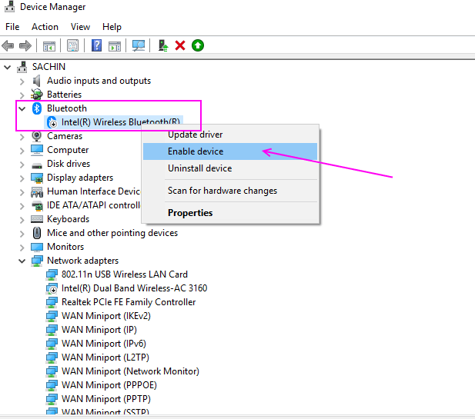The height and width of the screenshot is (419, 475).
Task: Open the Properties toolbar icon
Action: point(72,45)
